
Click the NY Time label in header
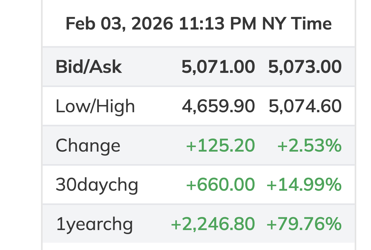297,24
